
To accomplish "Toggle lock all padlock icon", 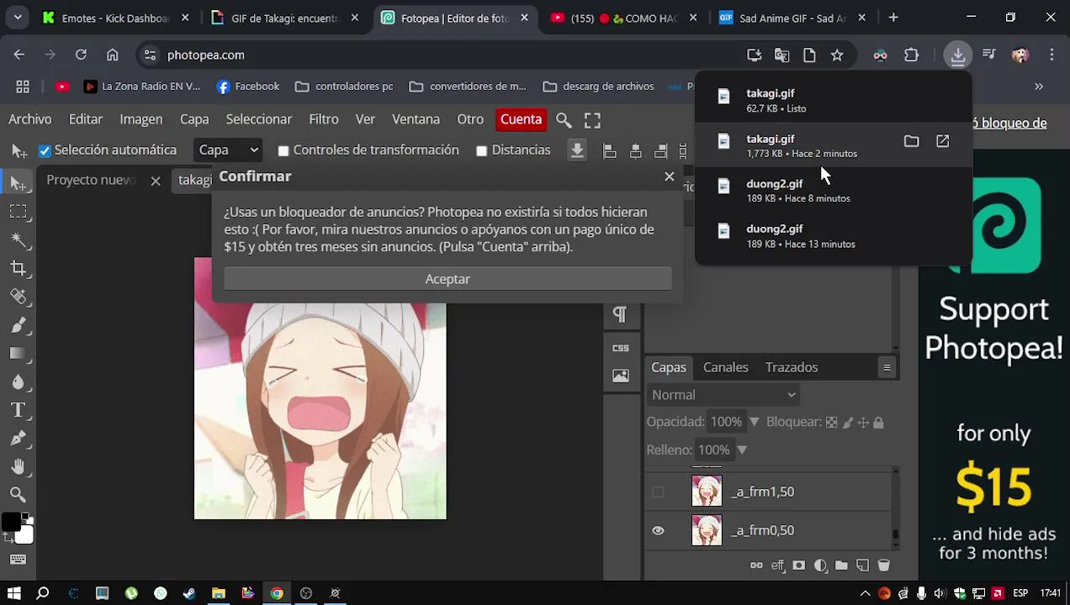I will [878, 423].
